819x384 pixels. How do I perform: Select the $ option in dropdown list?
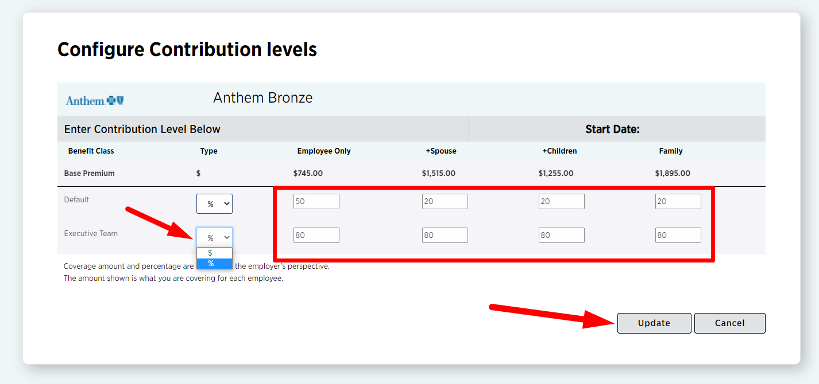(x=214, y=253)
